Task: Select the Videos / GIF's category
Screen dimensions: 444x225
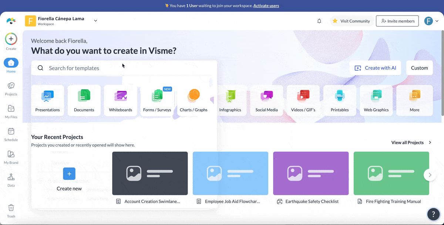Action: pyautogui.click(x=303, y=100)
